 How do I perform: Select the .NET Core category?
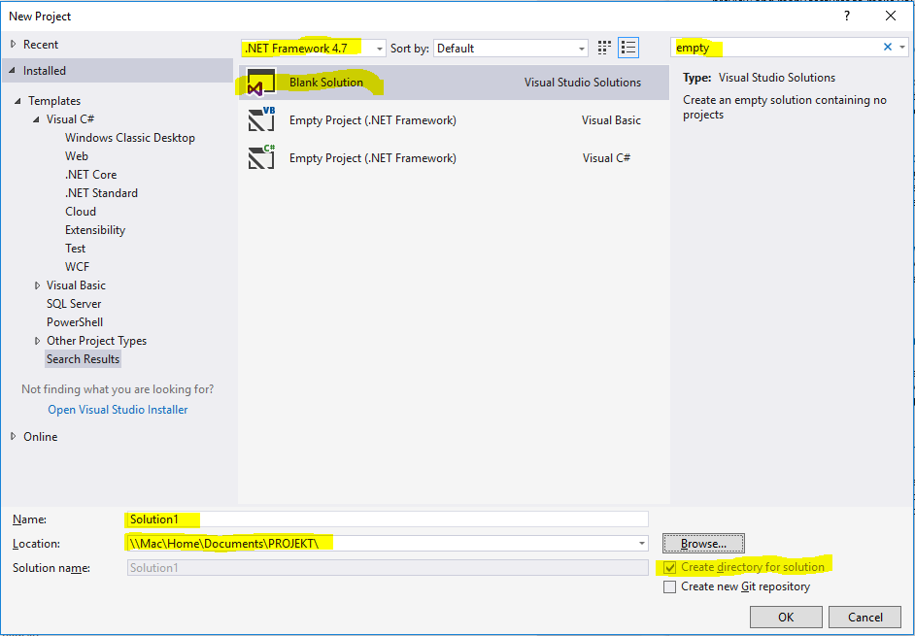(x=90, y=175)
